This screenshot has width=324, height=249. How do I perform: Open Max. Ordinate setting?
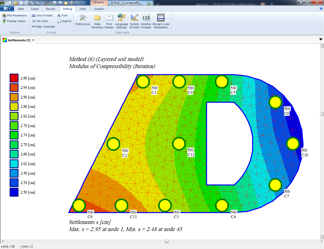pyautogui.click(x=43, y=27)
